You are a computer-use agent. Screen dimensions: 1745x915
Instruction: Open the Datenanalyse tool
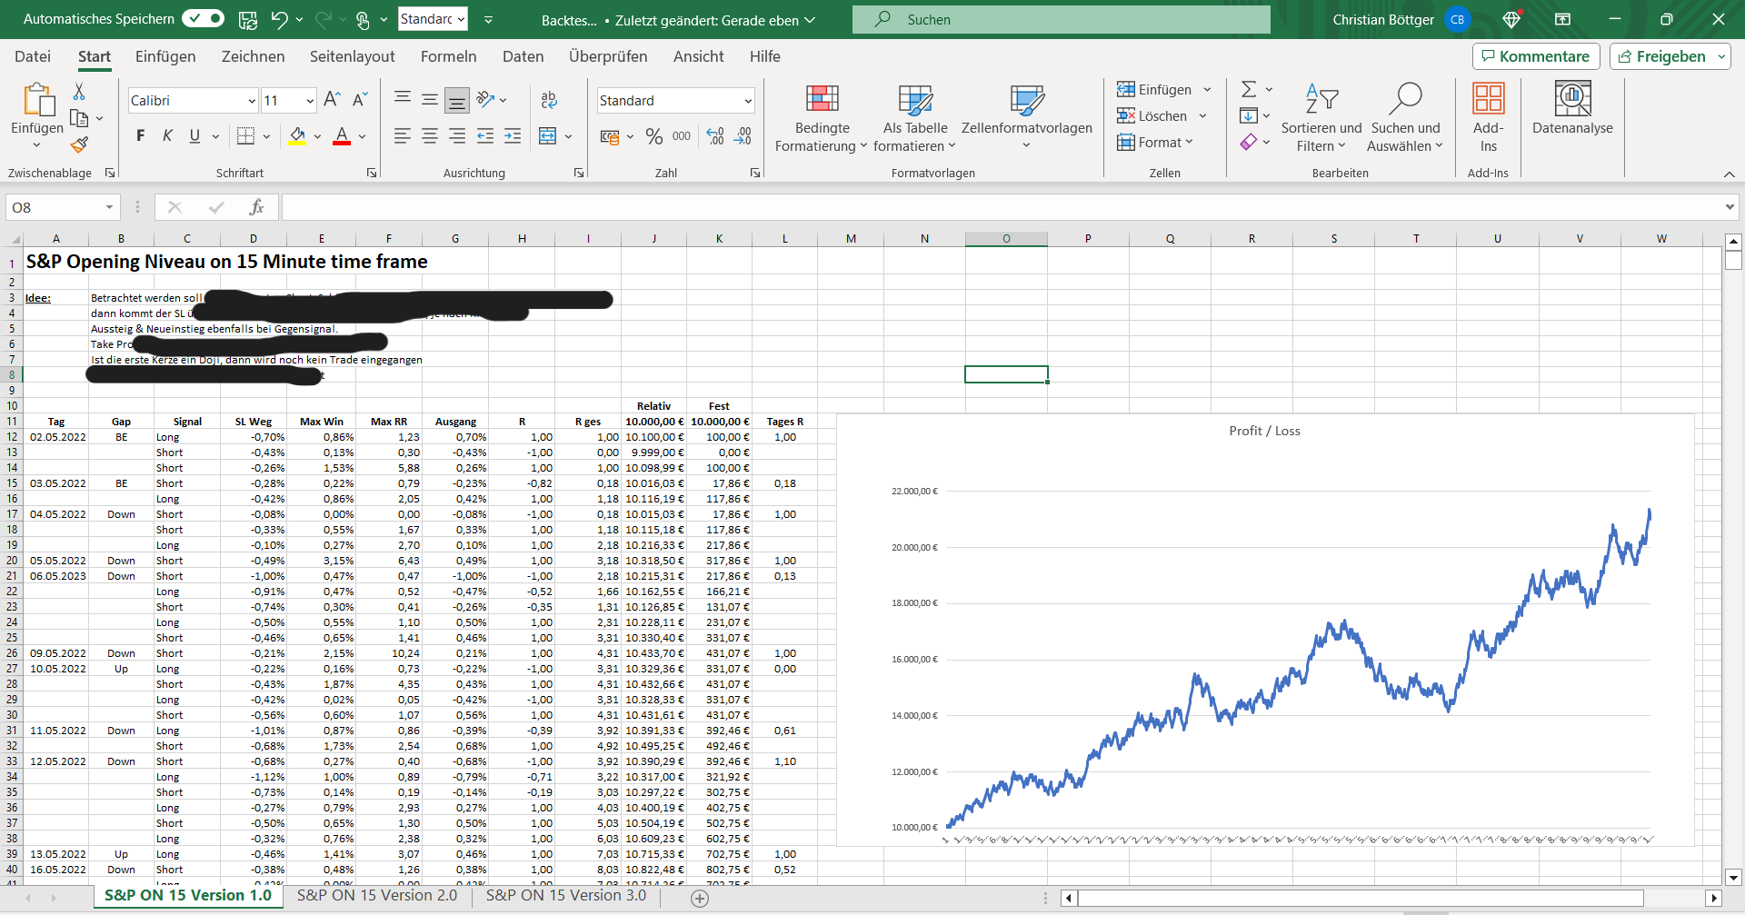point(1571,100)
